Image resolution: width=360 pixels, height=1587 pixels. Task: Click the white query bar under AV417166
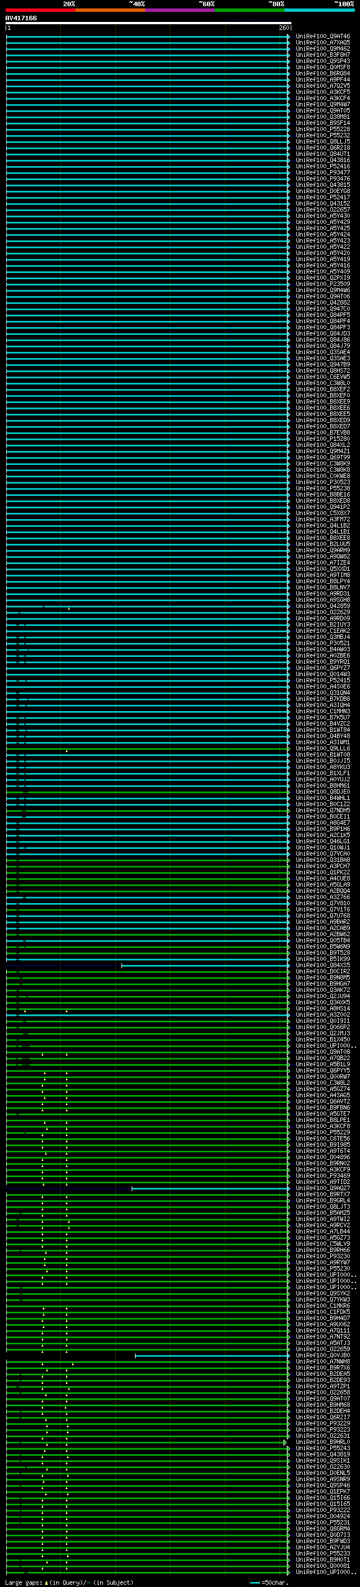click(x=148, y=23)
